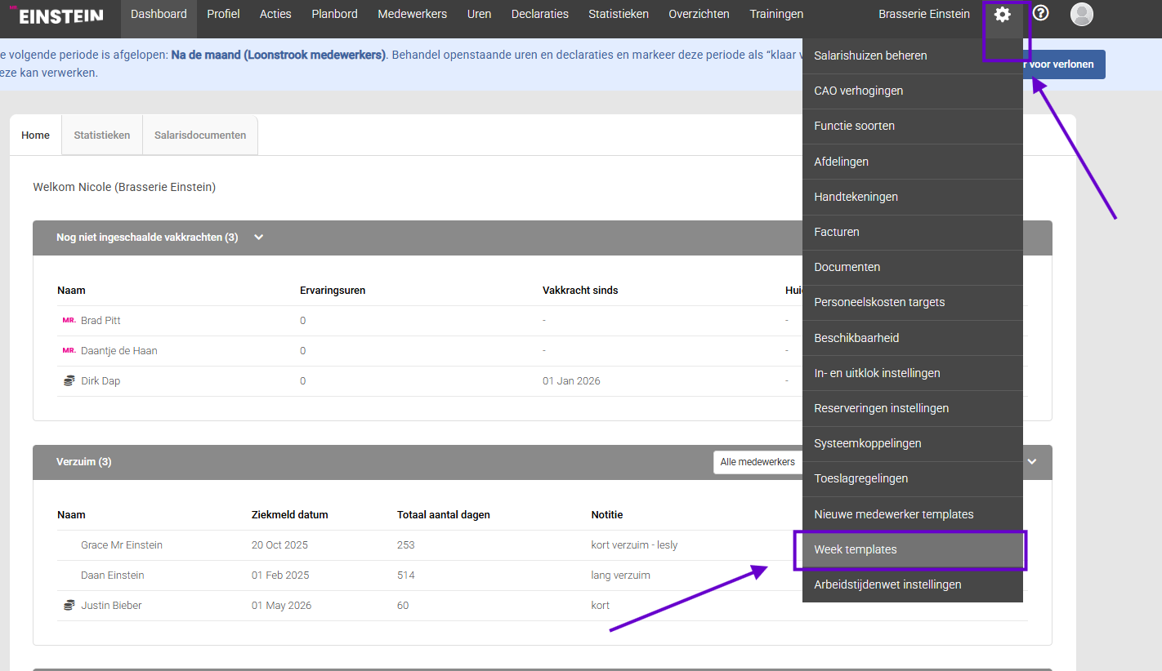Image resolution: width=1162 pixels, height=671 pixels.
Task: Click the MR. badge next to Brad Pitt
Action: pyautogui.click(x=69, y=321)
